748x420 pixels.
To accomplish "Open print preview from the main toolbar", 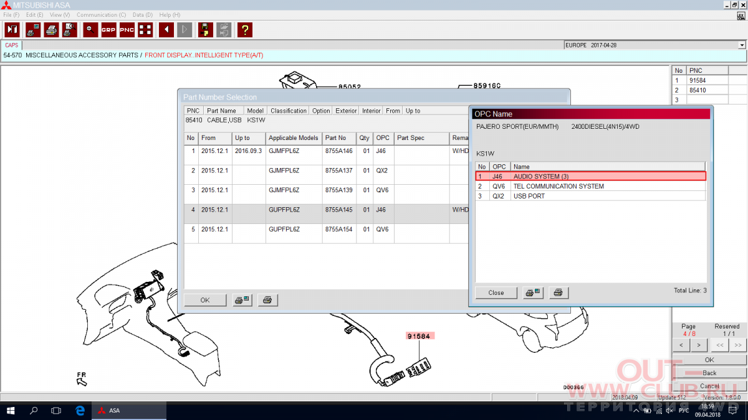I will [x=70, y=29].
